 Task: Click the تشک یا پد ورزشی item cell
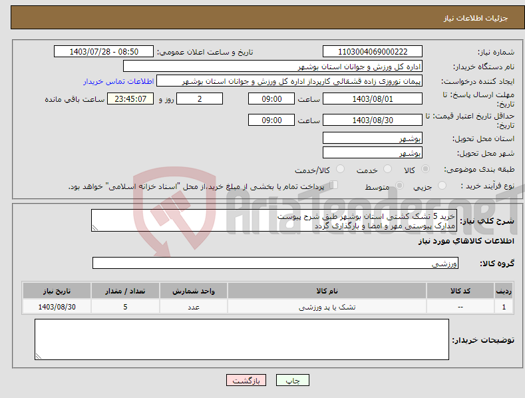327,307
